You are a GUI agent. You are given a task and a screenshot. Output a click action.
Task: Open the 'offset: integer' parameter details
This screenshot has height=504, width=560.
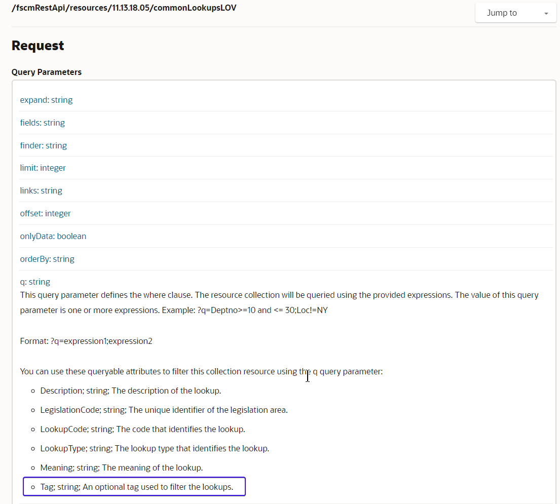tap(45, 213)
